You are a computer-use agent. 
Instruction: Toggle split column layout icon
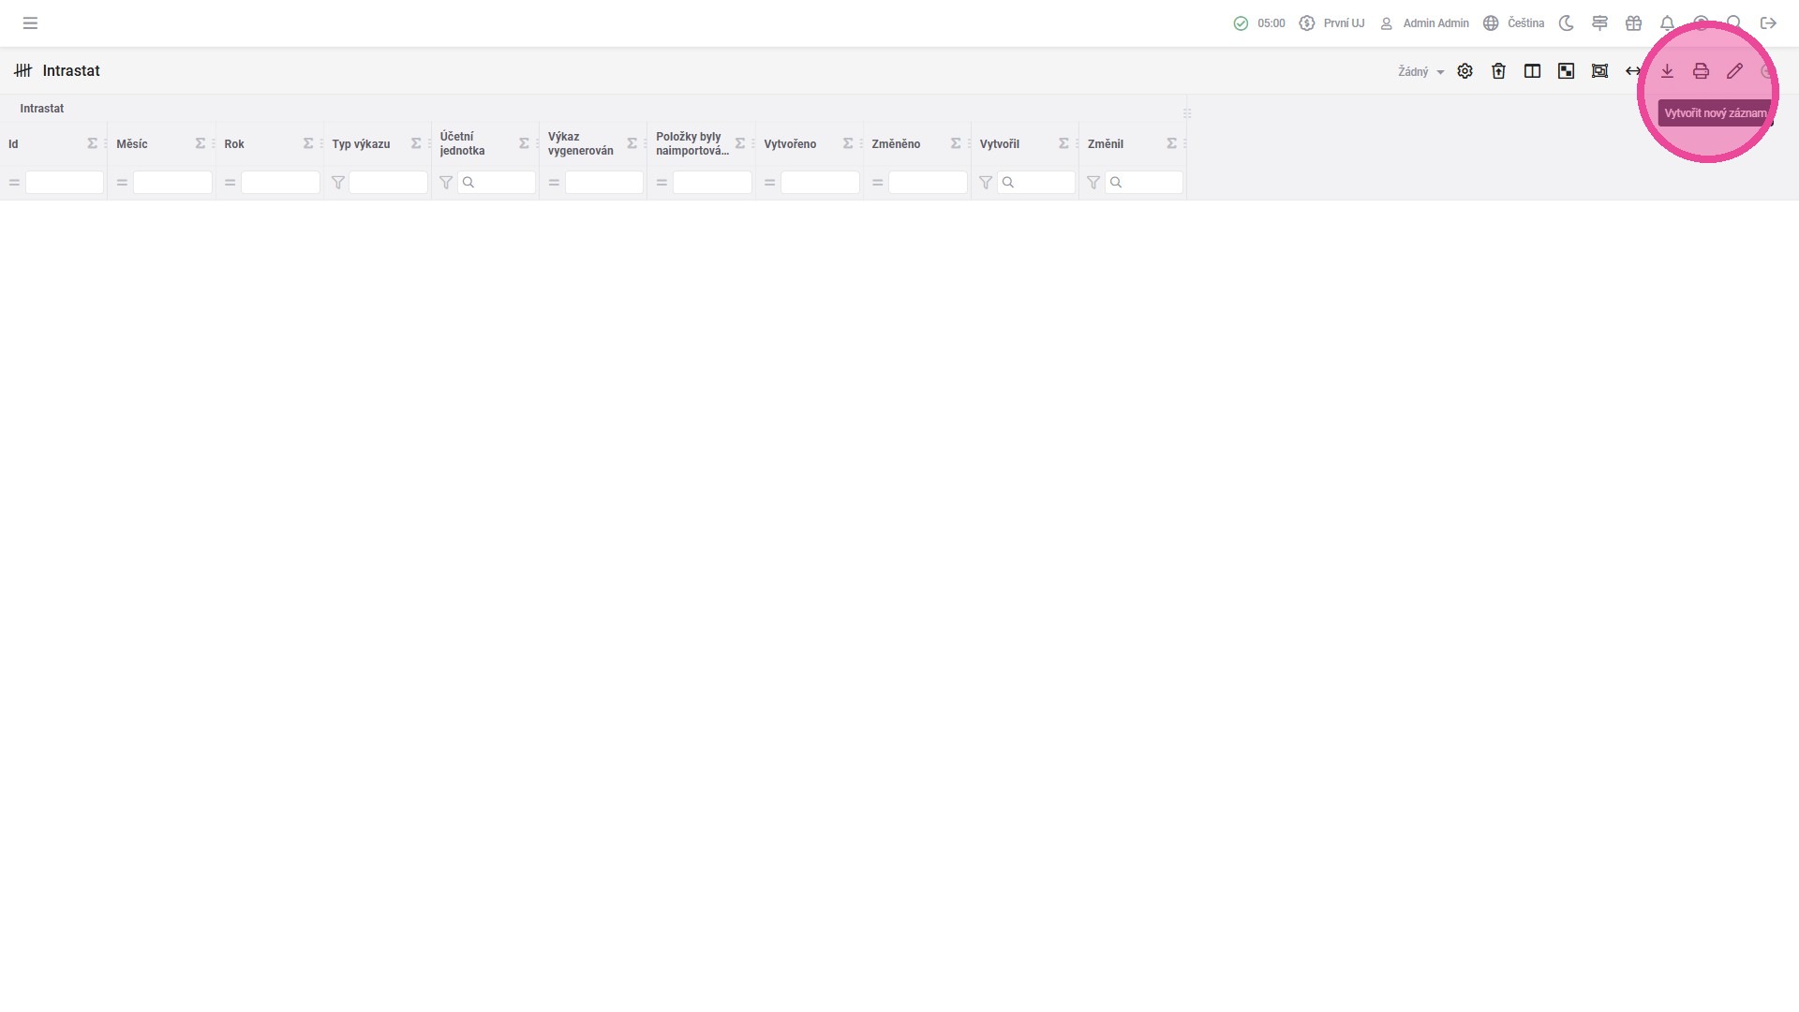click(1532, 71)
